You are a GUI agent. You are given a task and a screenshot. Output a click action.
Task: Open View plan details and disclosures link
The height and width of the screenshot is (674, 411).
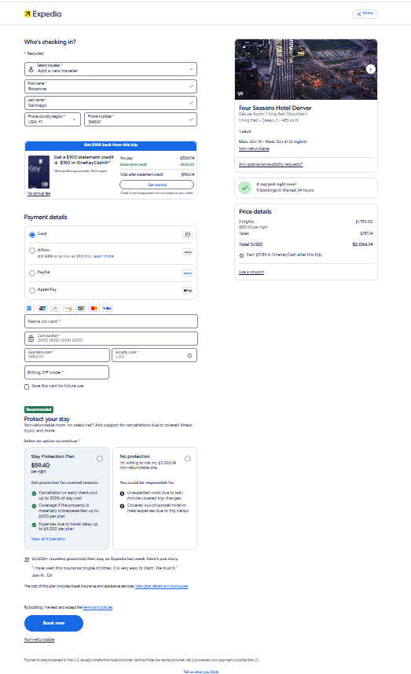[162, 586]
